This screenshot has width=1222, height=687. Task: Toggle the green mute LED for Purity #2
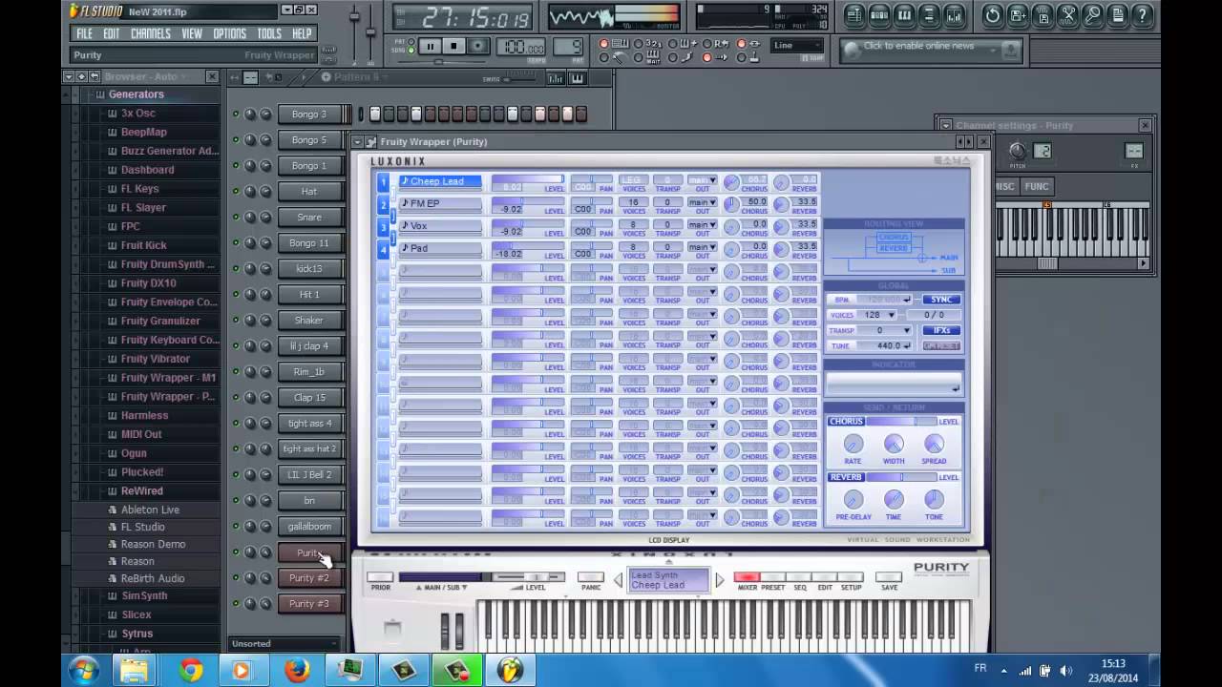236,577
